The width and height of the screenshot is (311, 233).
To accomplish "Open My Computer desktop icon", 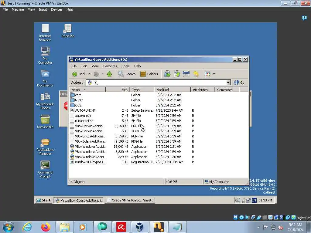I will tap(45, 56).
